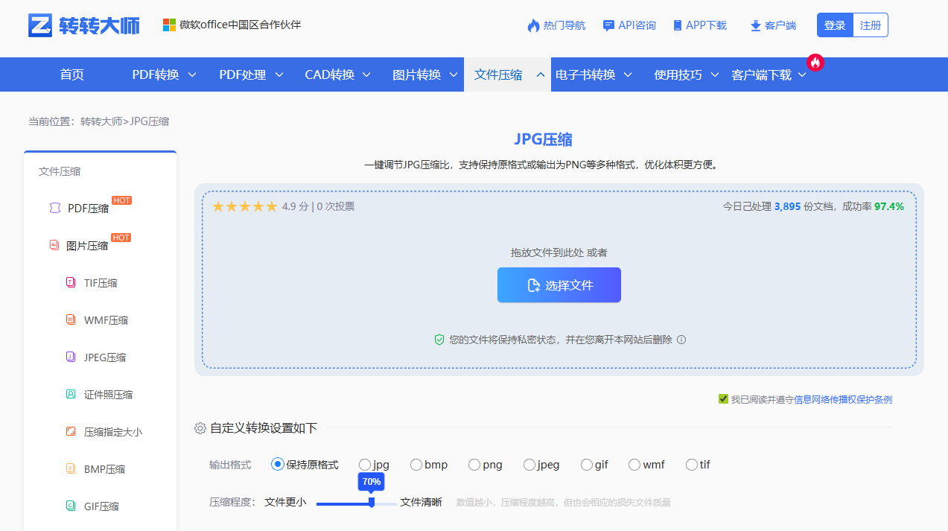Open the GIF压缩 sidebar item
Image resolution: width=948 pixels, height=531 pixels.
(101, 506)
